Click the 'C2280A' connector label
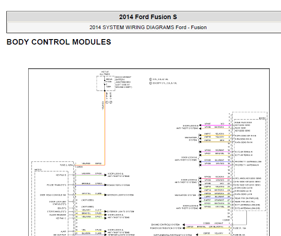This screenshot has width=281, height=236. point(79,167)
